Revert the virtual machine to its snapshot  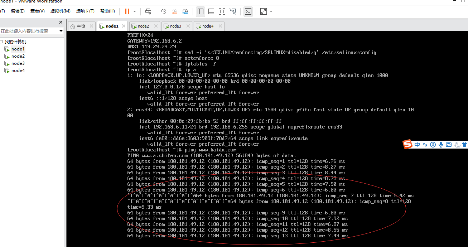point(174,11)
